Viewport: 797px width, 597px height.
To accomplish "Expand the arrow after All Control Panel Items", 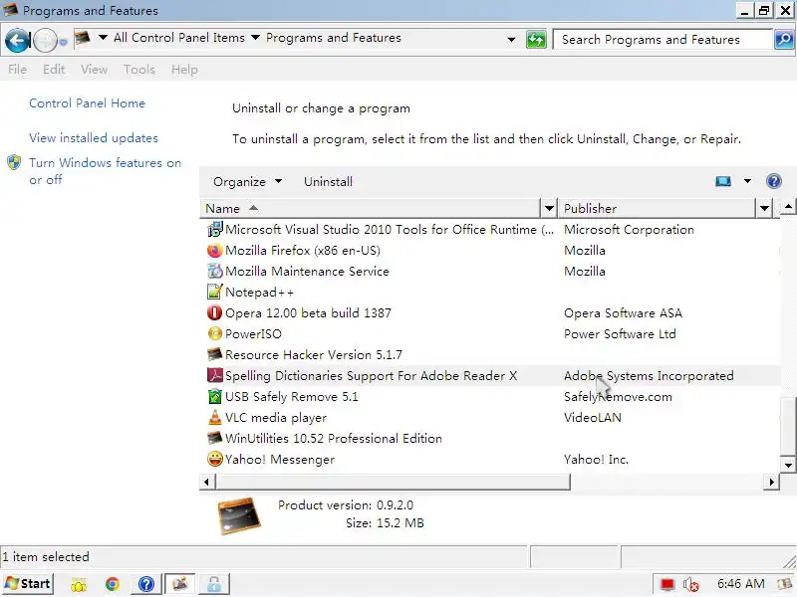I will tap(256, 38).
